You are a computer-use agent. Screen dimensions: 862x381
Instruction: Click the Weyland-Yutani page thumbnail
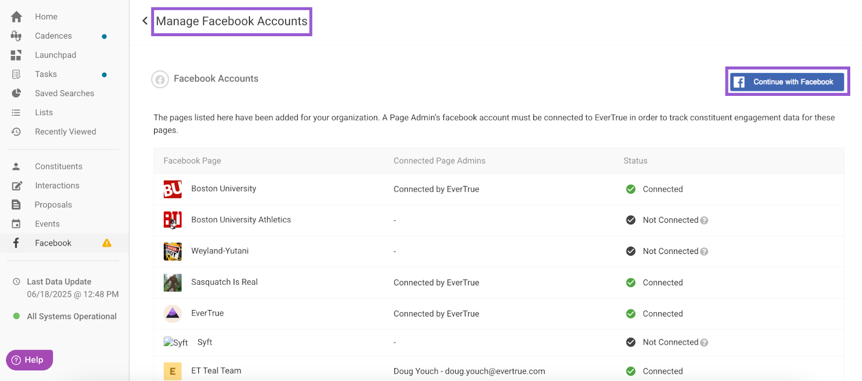172,251
